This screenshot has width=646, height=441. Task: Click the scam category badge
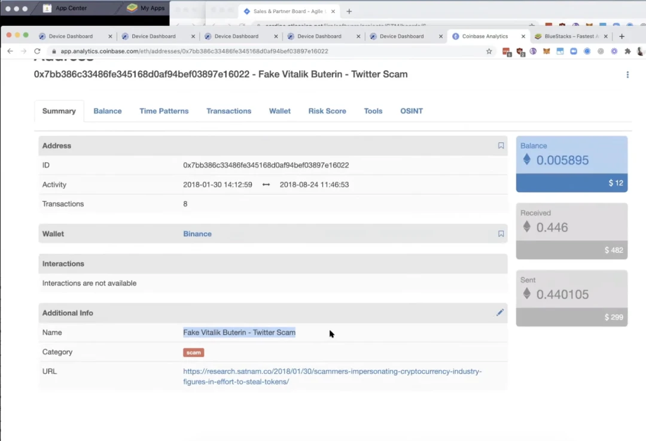pyautogui.click(x=194, y=352)
